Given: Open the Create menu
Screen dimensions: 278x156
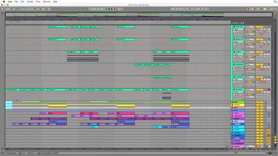Looking at the screenshot, I should [x=30, y=2].
